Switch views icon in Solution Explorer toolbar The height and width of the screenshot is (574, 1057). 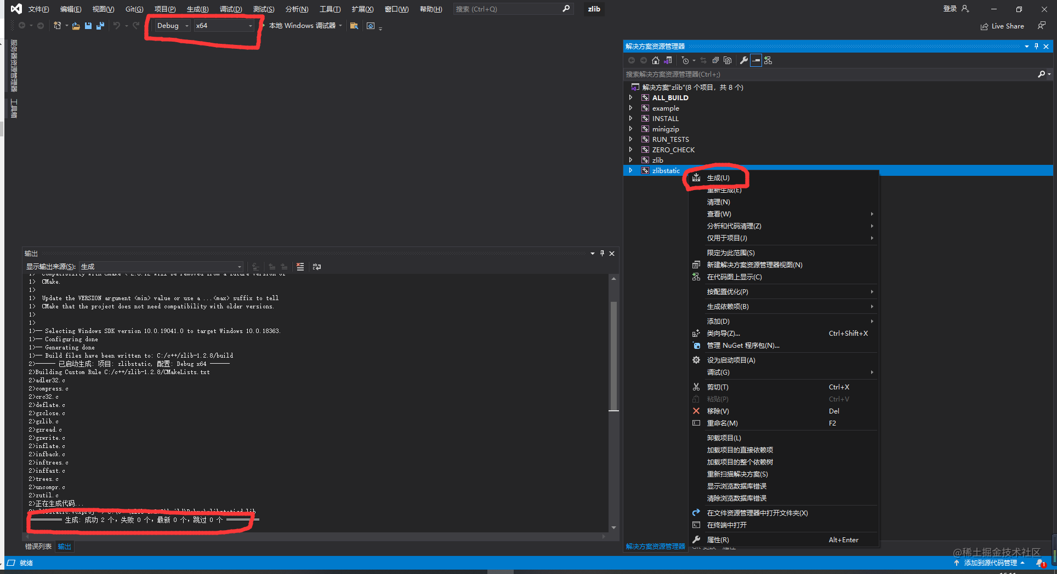pyautogui.click(x=668, y=60)
